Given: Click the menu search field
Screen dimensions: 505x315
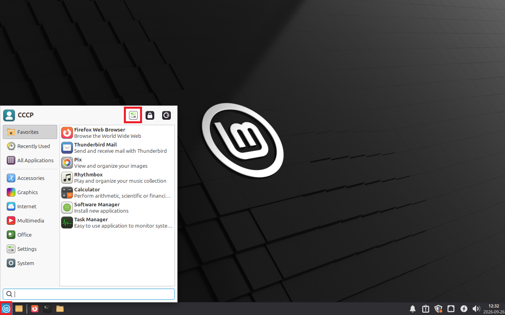Looking at the screenshot, I should pos(89,294).
